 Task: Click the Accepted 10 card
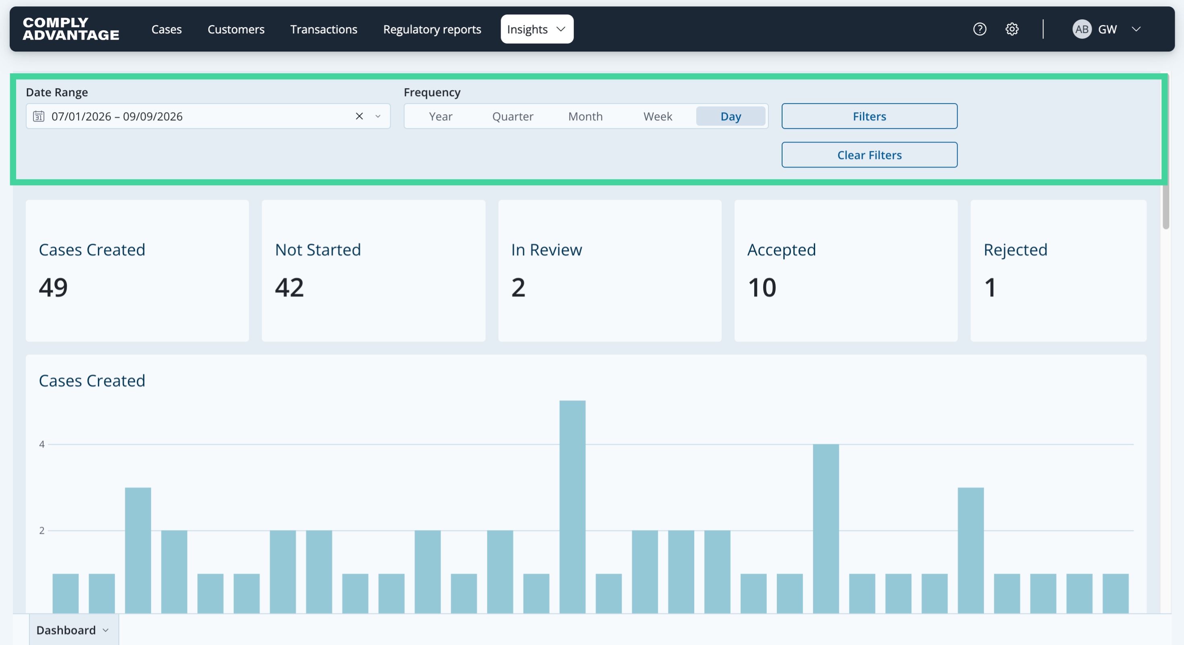pyautogui.click(x=846, y=271)
